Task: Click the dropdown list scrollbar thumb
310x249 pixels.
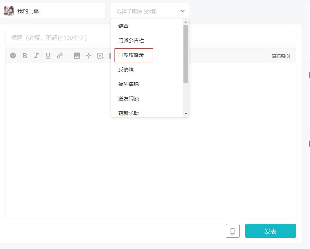Action: click(186, 54)
